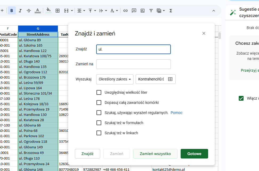Expand vertical align dropdown arrow
This screenshot has height=171, width=259.
[95, 11]
